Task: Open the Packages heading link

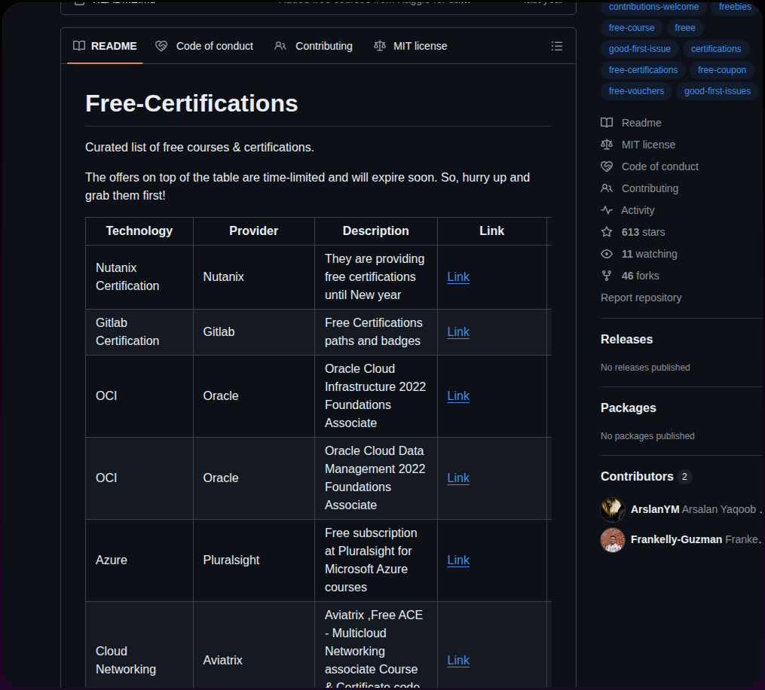Action: pos(629,408)
